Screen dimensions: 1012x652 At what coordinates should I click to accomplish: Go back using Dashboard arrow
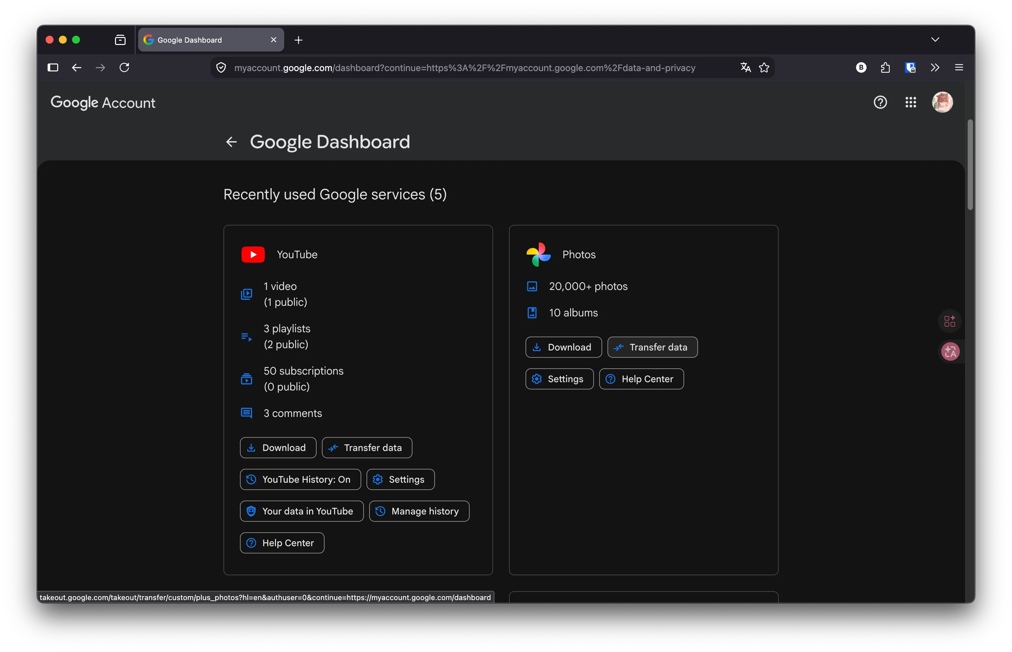click(x=231, y=142)
